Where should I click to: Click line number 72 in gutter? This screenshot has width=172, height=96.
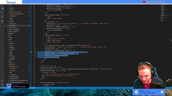tap(34, 52)
